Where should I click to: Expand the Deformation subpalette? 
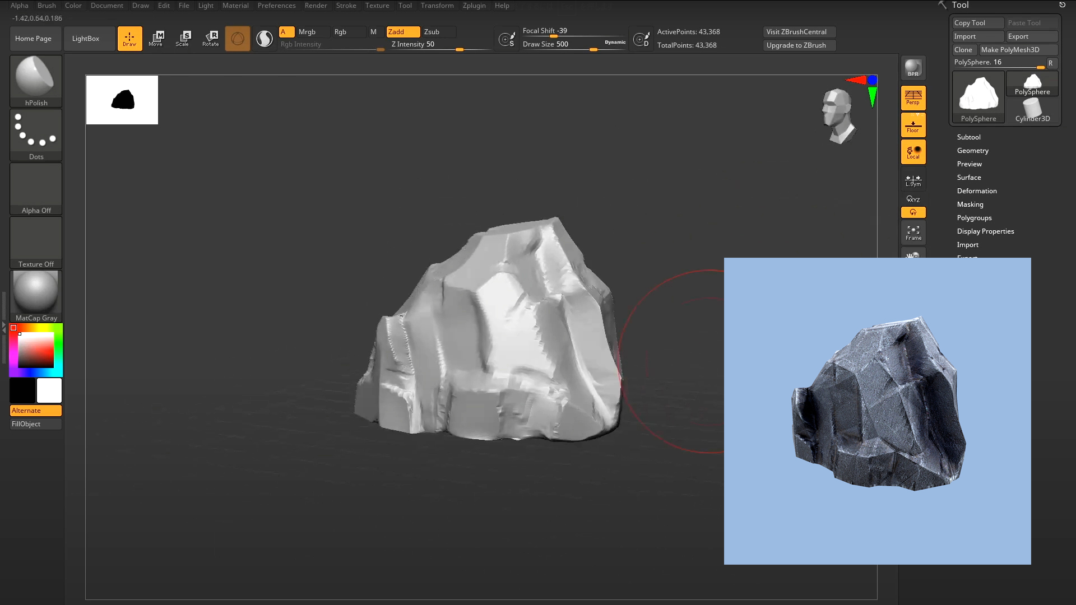pyautogui.click(x=976, y=191)
